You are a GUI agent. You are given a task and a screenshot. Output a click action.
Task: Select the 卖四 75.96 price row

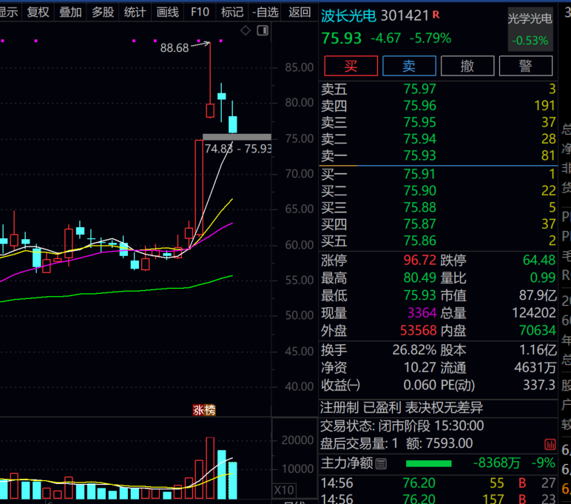(438, 106)
